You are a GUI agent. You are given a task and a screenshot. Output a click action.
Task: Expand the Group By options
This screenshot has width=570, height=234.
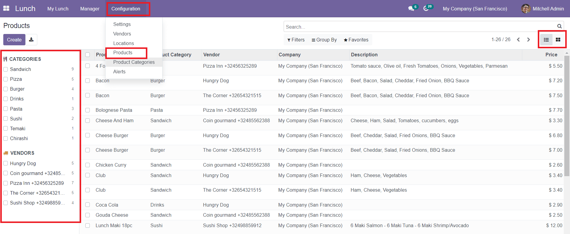click(x=324, y=40)
